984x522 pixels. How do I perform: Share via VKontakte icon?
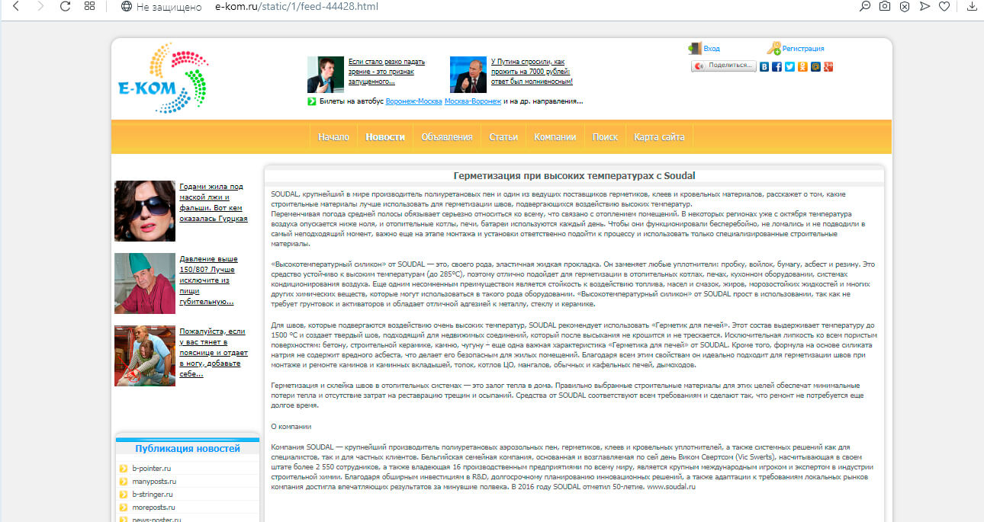[764, 66]
